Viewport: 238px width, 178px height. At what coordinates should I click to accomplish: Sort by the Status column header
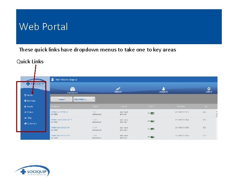[151, 106]
